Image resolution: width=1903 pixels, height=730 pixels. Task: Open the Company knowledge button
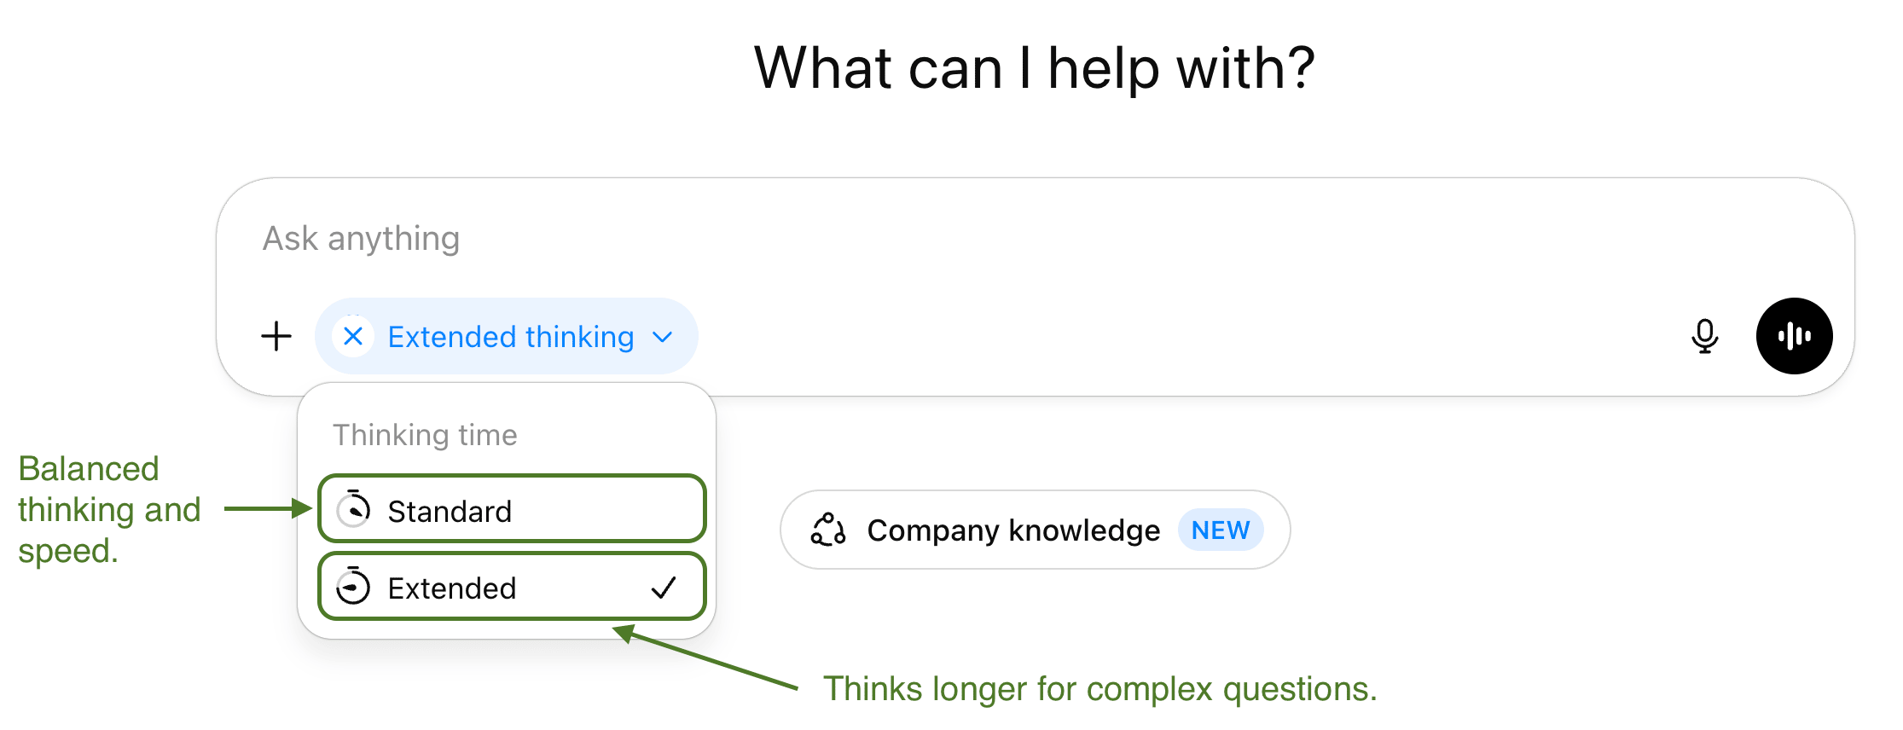point(1012,530)
